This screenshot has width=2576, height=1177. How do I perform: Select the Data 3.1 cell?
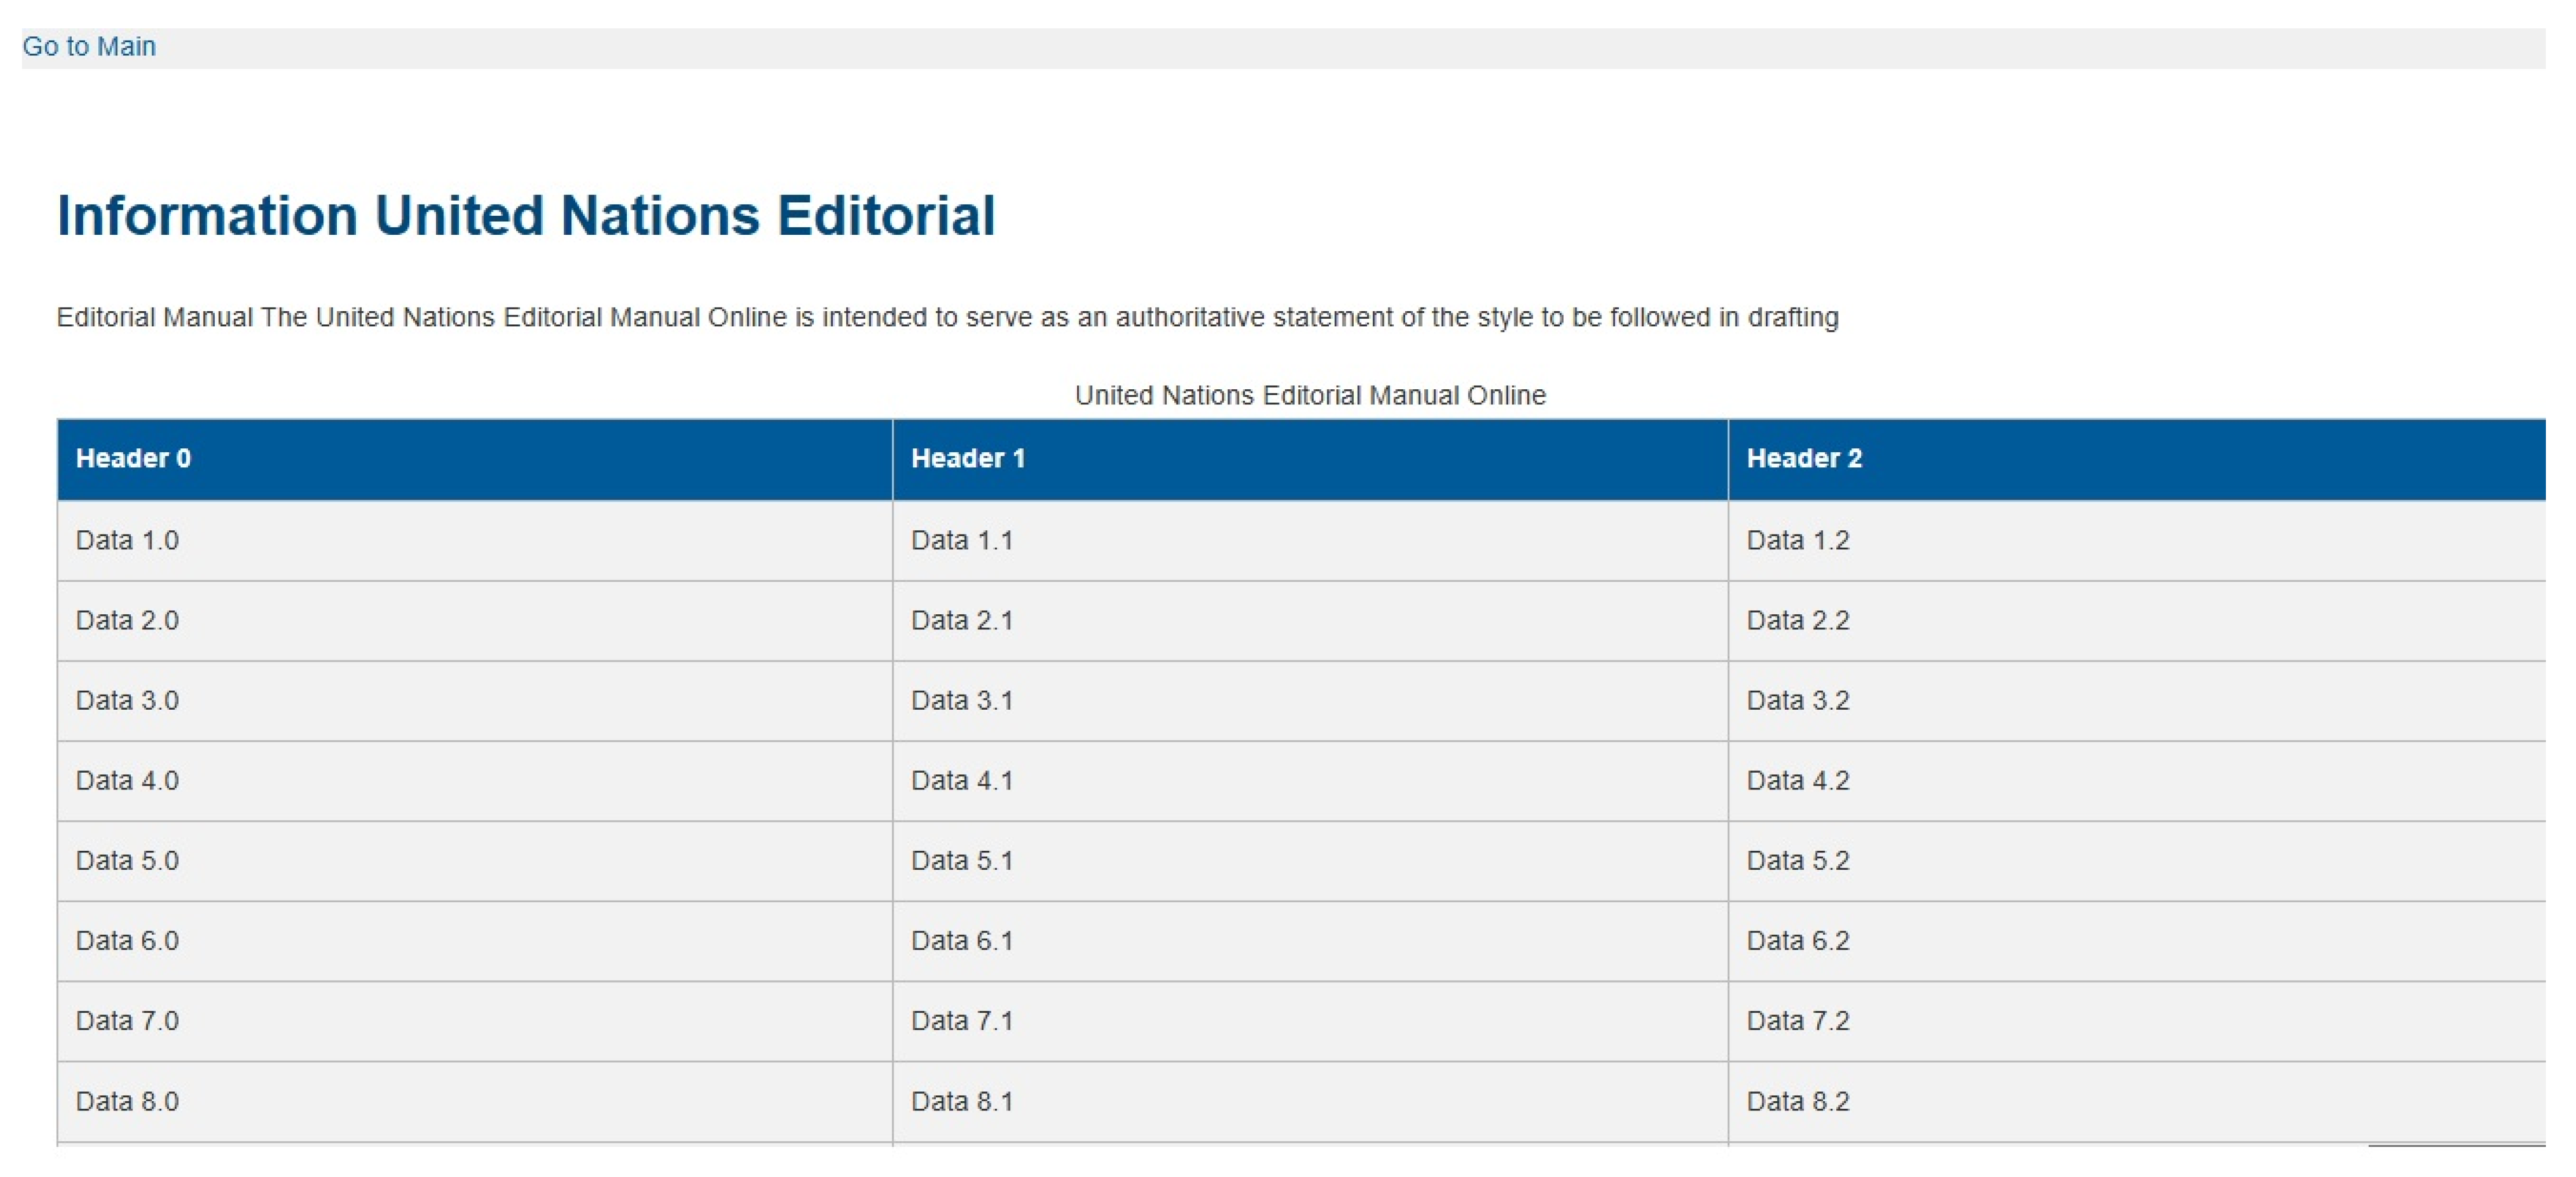click(x=1311, y=702)
